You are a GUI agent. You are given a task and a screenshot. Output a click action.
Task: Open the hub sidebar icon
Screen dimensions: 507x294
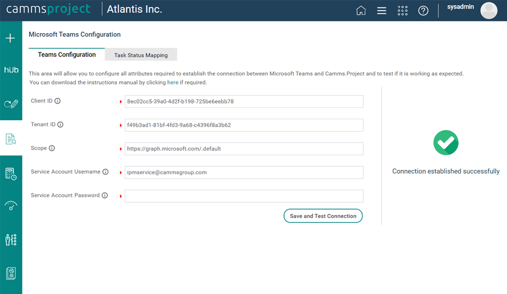point(11,70)
